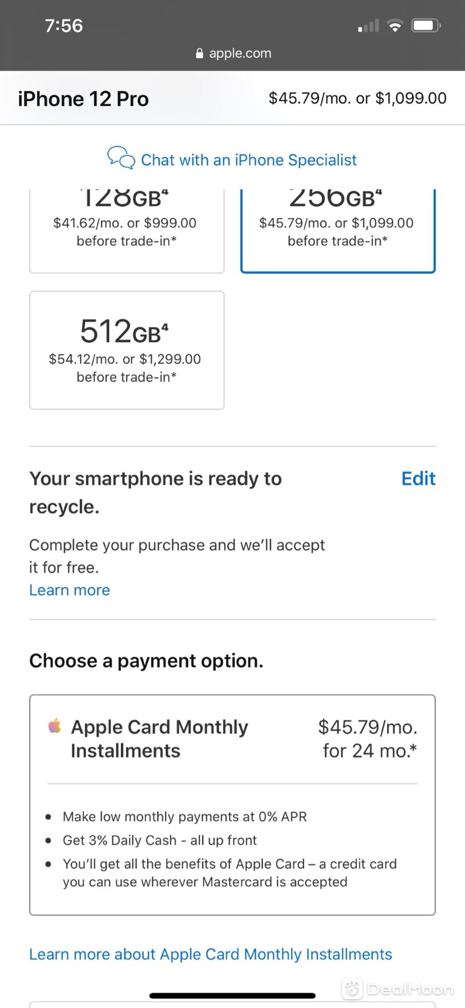This screenshot has width=465, height=1008.
Task: Edit the smartphone trade-in selection
Action: click(x=419, y=478)
